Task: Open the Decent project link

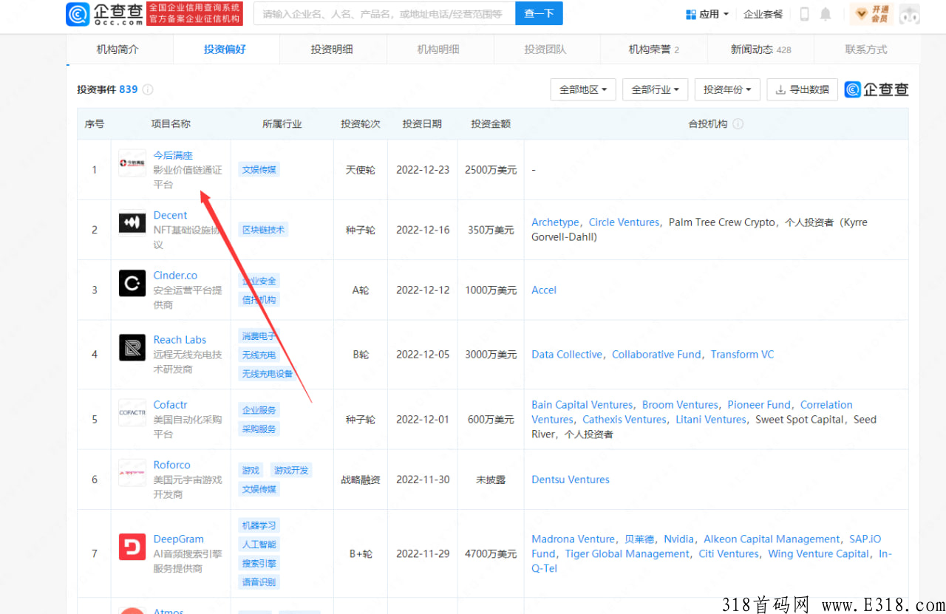Action: (x=170, y=215)
